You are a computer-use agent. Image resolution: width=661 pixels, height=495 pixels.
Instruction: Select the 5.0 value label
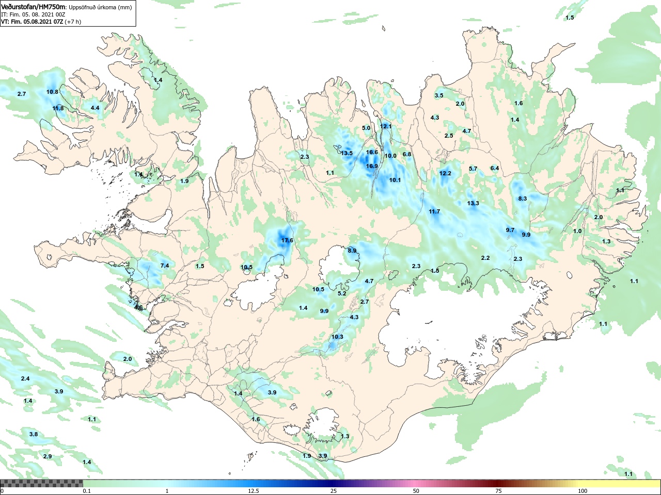pyautogui.click(x=366, y=128)
